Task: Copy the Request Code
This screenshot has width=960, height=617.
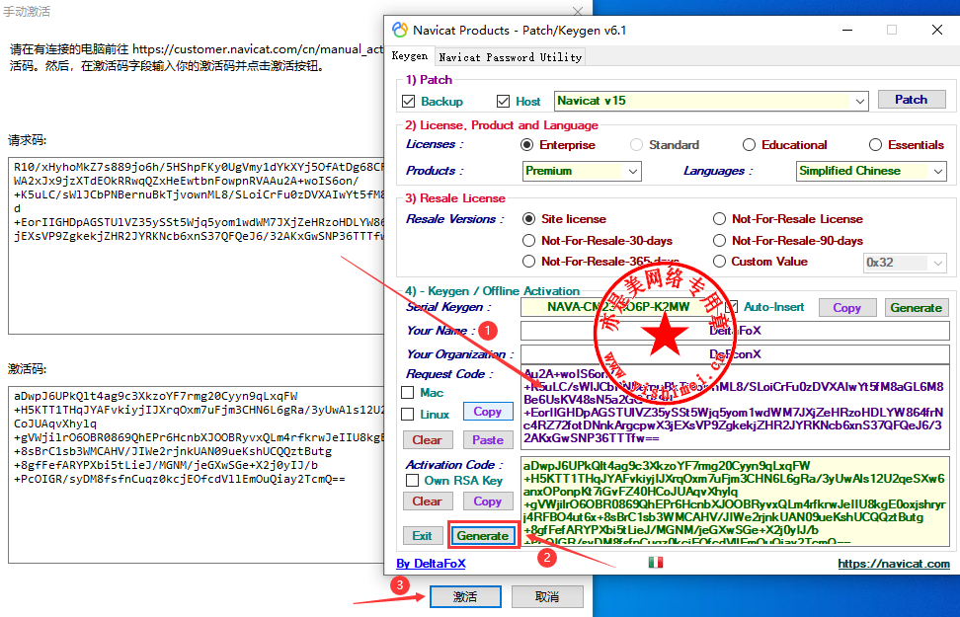Action: click(x=487, y=412)
